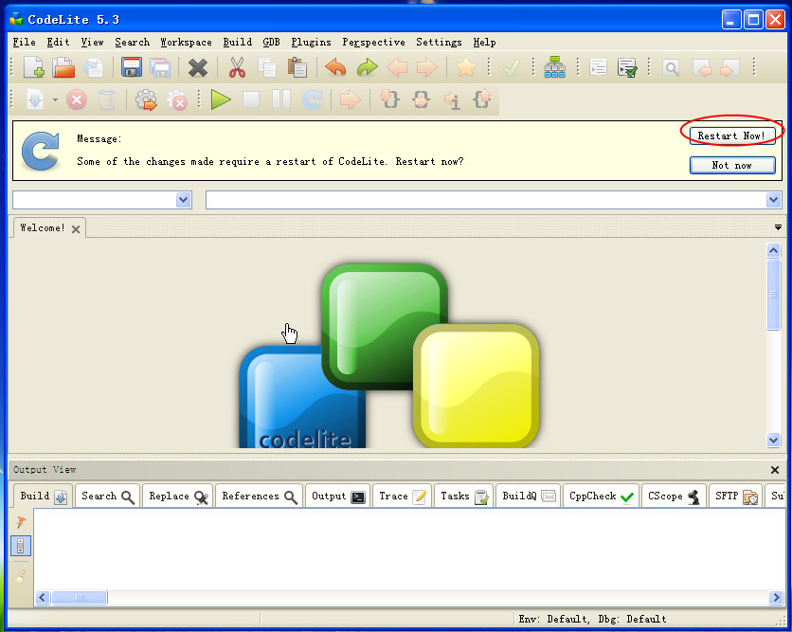Image resolution: width=792 pixels, height=632 pixels.
Task: Toggle the scroll lock icon in the output sidebar
Action: click(x=21, y=546)
